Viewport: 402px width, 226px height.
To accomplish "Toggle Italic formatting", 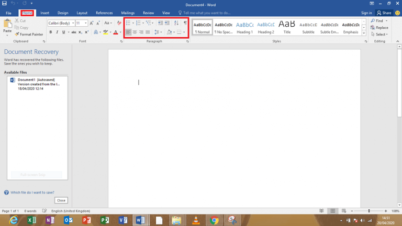I will (x=57, y=32).
